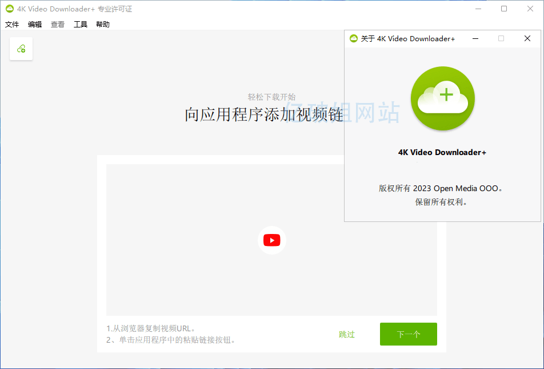Open the 文件 menu
The image size is (544, 369).
(x=12, y=25)
